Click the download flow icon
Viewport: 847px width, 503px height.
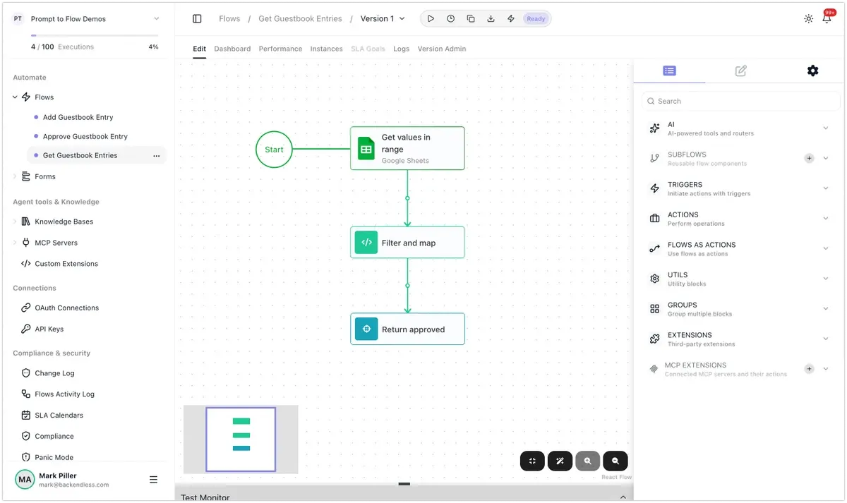click(x=491, y=19)
